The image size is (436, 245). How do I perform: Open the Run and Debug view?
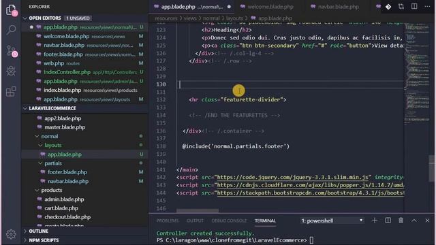11,71
